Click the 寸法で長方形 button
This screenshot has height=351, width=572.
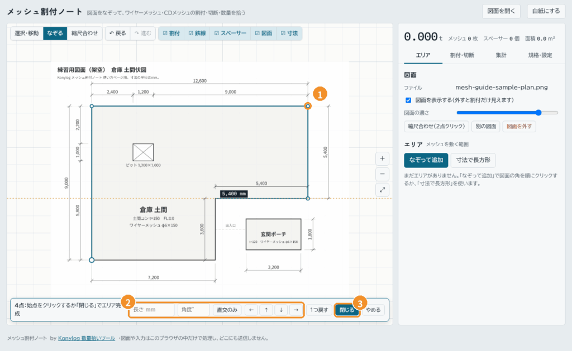473,160
